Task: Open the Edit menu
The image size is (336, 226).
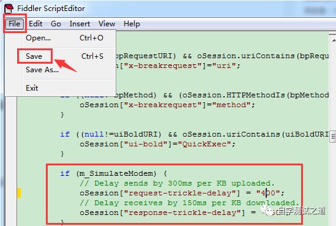Action: pos(35,24)
